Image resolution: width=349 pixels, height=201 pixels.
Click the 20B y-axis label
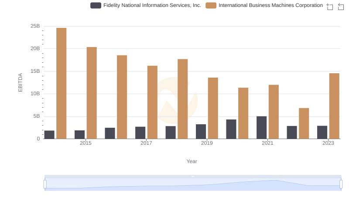[35, 48]
